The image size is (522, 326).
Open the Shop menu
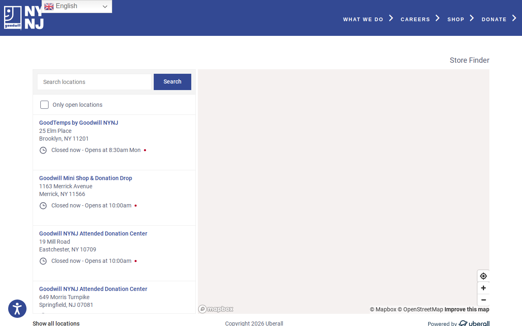tap(456, 19)
